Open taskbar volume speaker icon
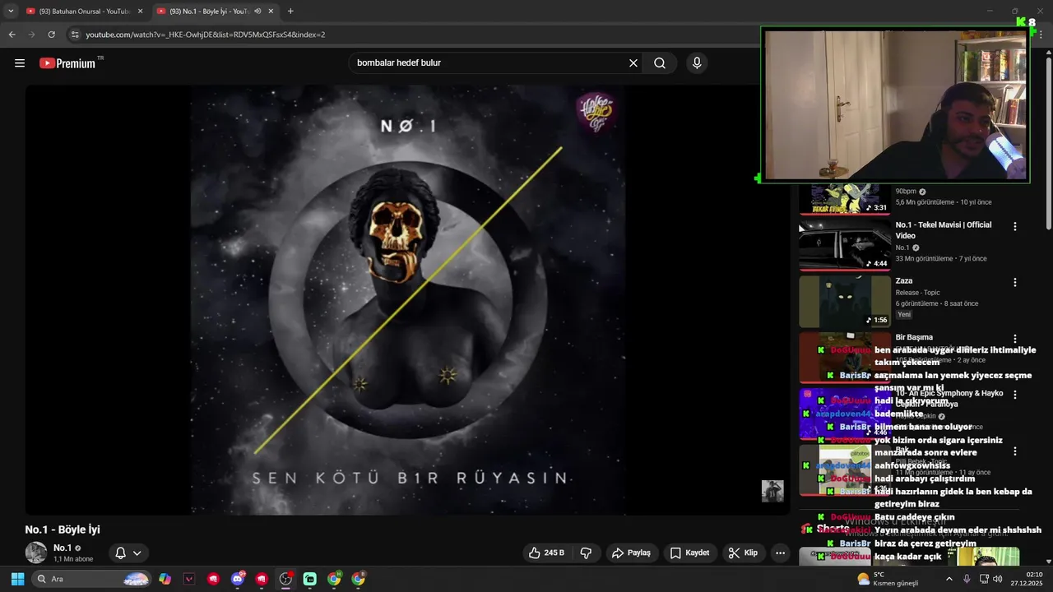Screen dimensions: 1053x592 997,579
